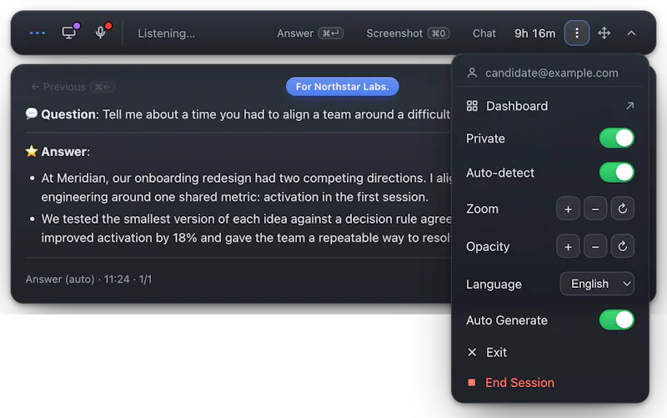Decrease opacity with the minus button
Image resolution: width=667 pixels, height=418 pixels.
[595, 246]
